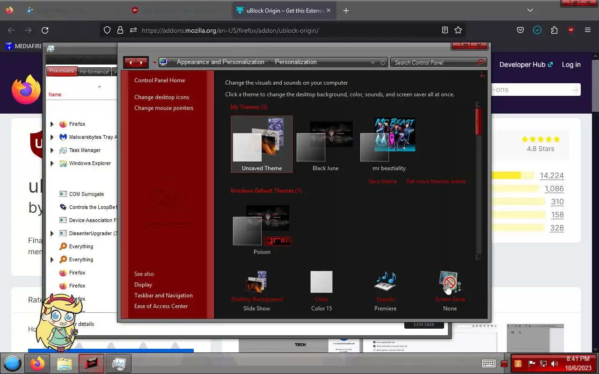Screen dimensions: 599x374
Task: Expand the Firefox process group
Action: coord(52,124)
